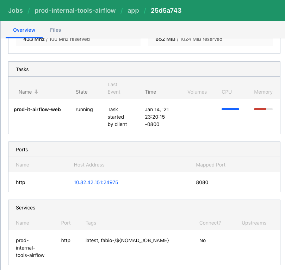Click the Services section heading
Viewport: 285px width, 270px height.
click(25, 208)
